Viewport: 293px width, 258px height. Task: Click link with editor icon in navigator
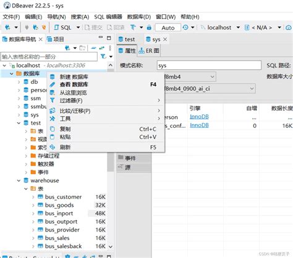point(102,48)
